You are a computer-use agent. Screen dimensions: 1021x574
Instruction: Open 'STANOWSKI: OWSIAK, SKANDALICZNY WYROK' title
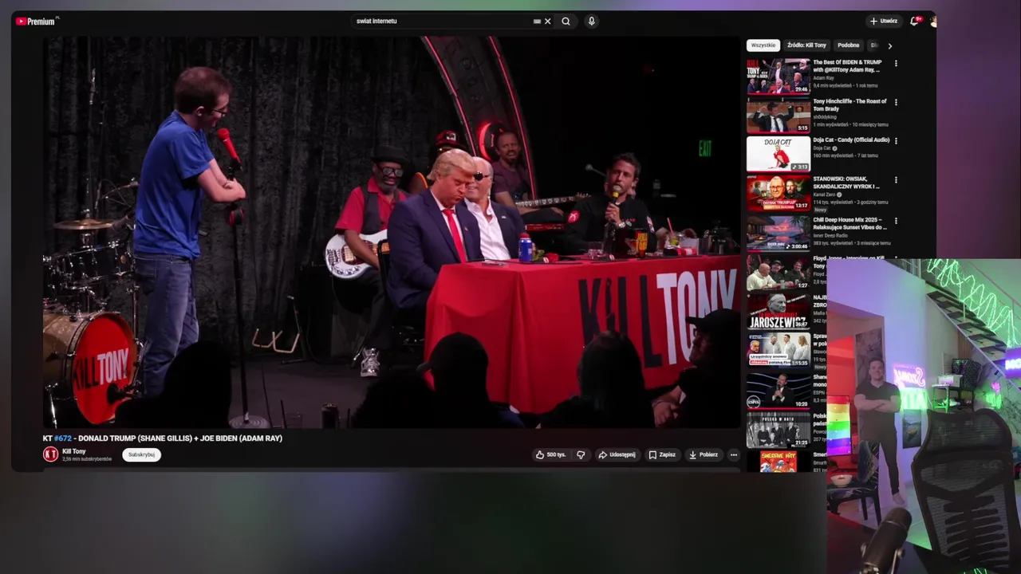click(x=846, y=183)
